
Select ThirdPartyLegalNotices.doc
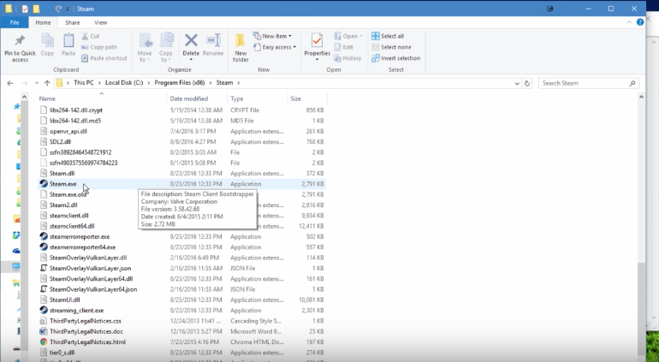coord(86,331)
